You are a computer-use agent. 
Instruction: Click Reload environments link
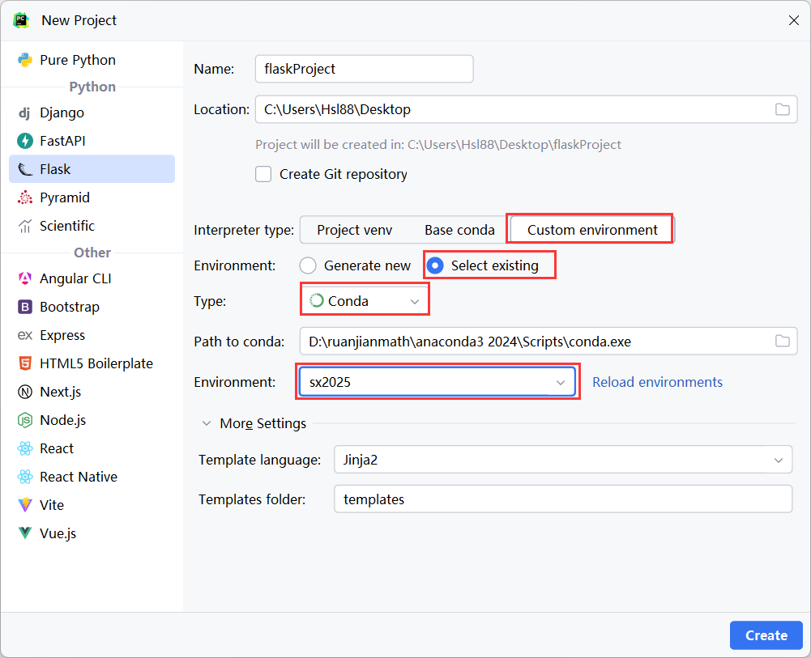point(657,382)
